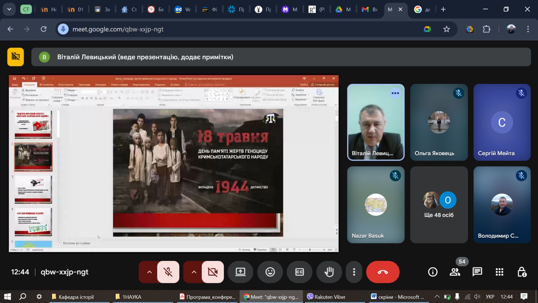Viewport: 538px width, 303px height.
Task: Open the Chrome profile avatar
Action: pos(511,29)
